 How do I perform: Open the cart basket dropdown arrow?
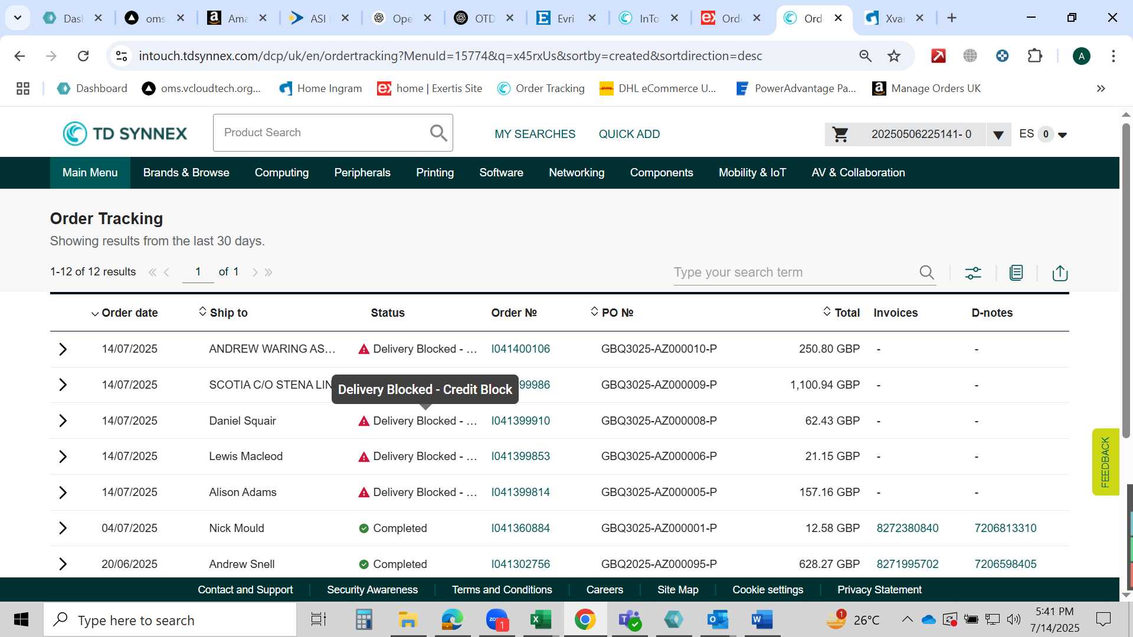998,135
